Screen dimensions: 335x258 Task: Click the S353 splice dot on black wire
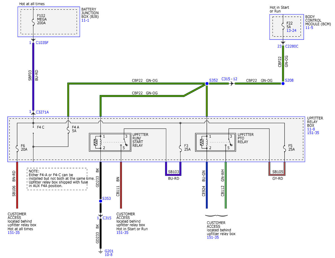pos(100,201)
